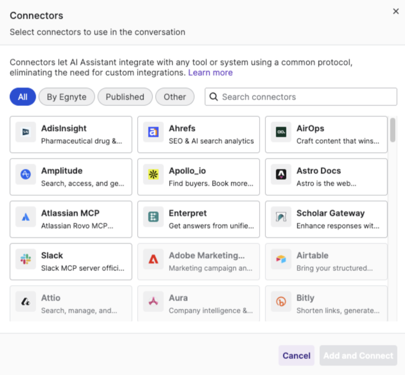
Task: Show only Published connectors
Action: [125, 97]
